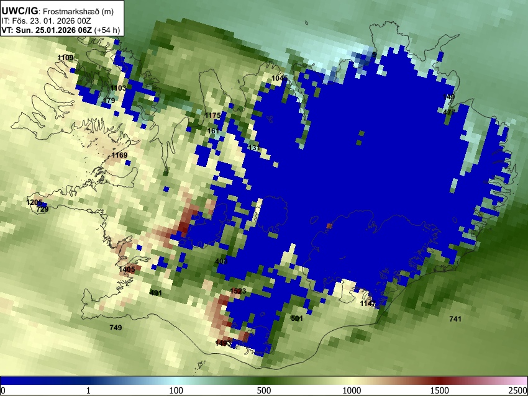Click the 1045 value label
The height and width of the screenshot is (396, 528).
[280, 78]
